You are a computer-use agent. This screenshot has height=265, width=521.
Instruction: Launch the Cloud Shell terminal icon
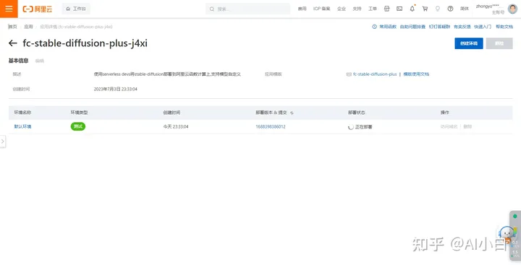tap(399, 9)
